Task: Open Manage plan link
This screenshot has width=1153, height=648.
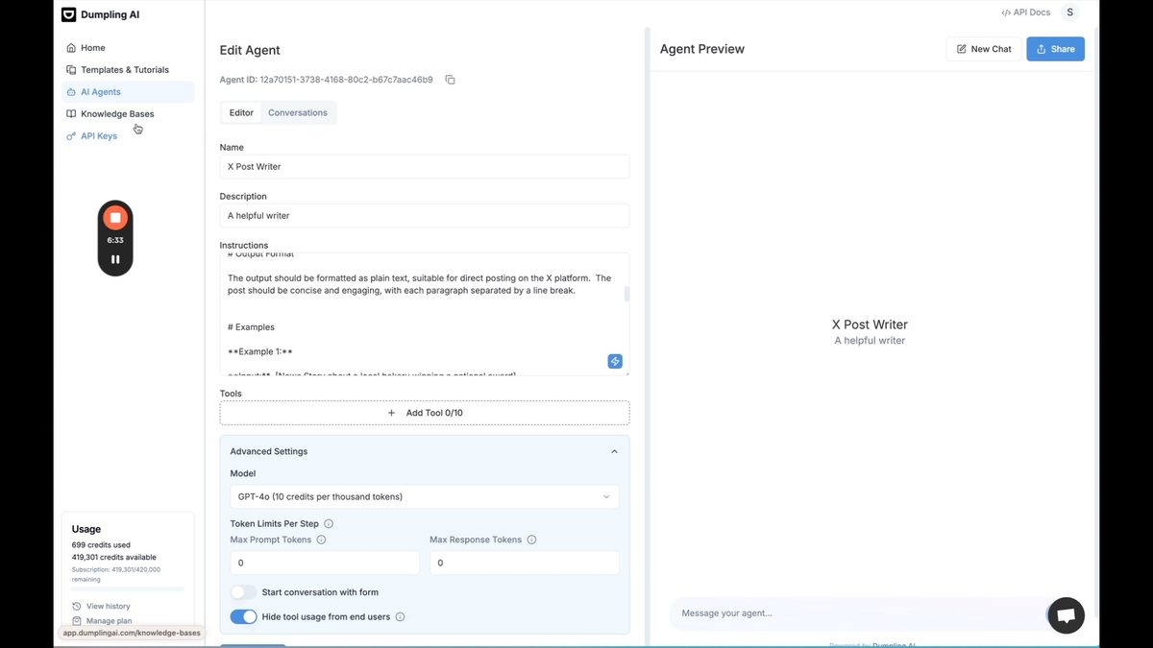Action: 102,621
